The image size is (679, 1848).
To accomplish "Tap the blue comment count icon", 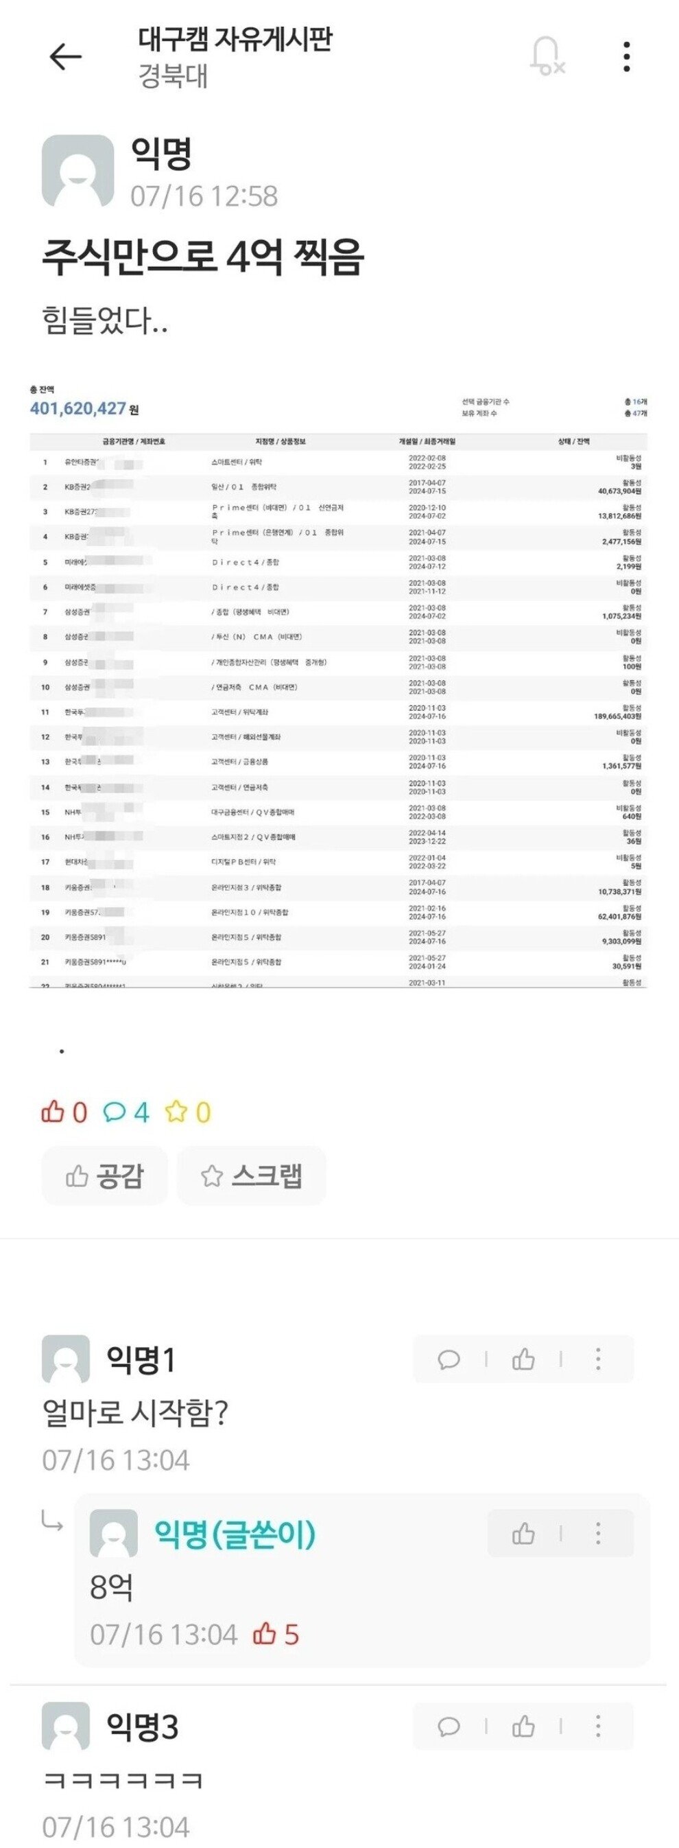I will coord(126,1112).
